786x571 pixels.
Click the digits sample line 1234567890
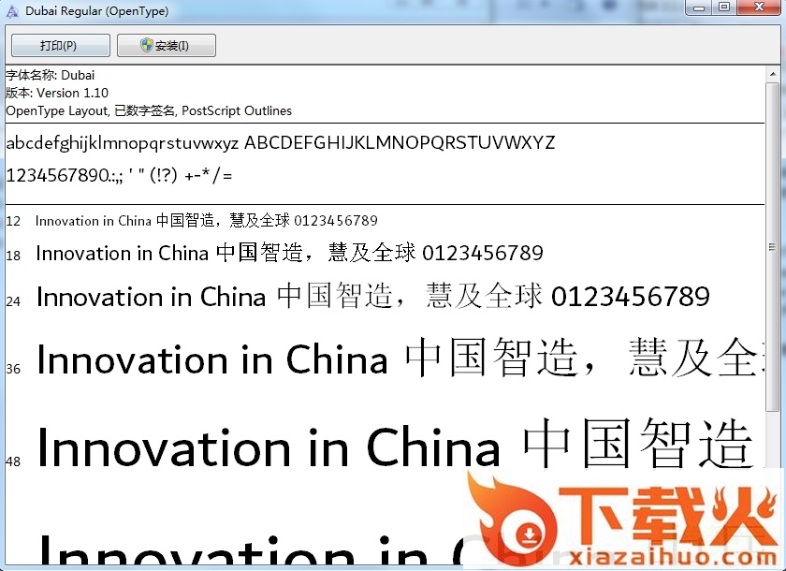pos(120,175)
